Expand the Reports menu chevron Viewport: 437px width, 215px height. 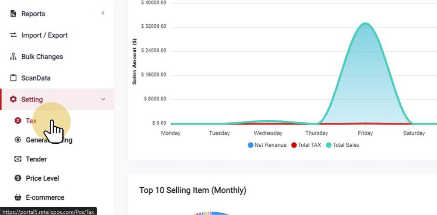(x=103, y=14)
